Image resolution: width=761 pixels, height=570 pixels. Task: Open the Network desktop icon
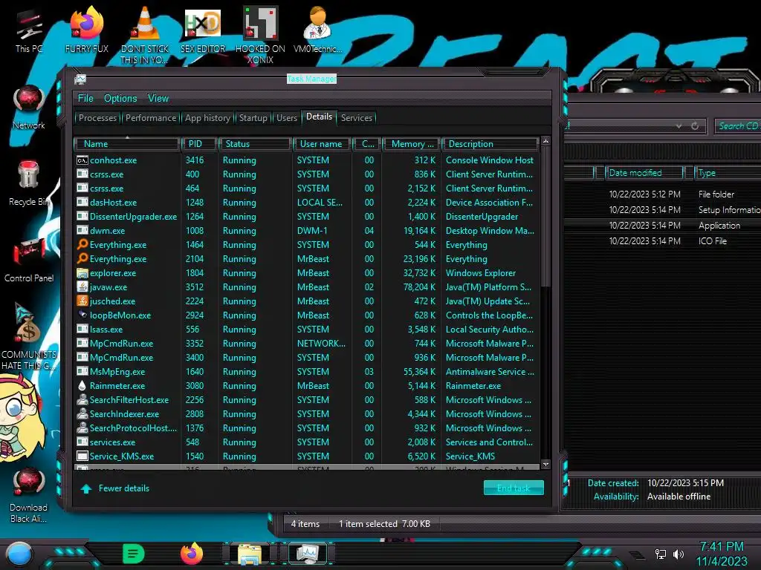29,108
